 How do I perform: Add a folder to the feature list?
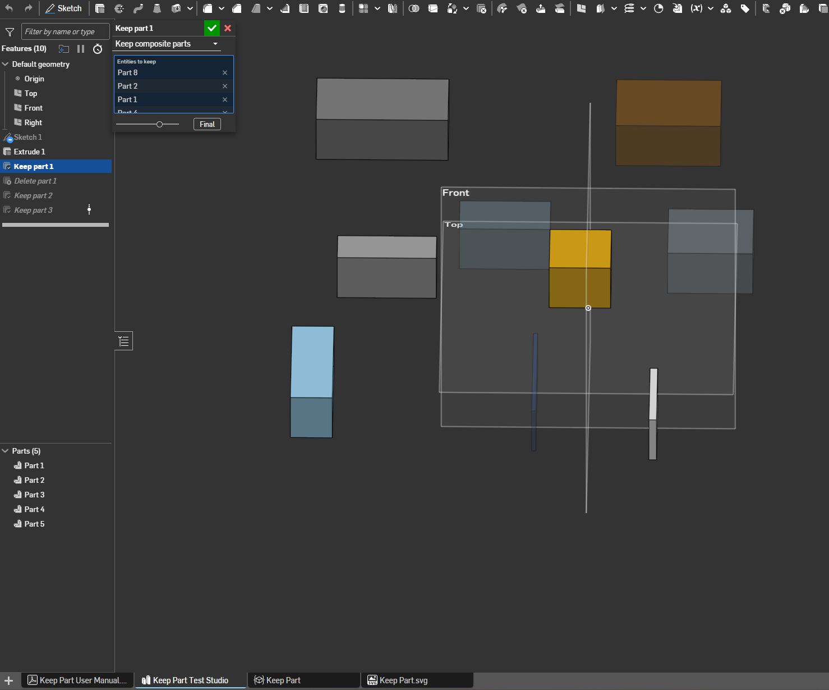pos(64,49)
